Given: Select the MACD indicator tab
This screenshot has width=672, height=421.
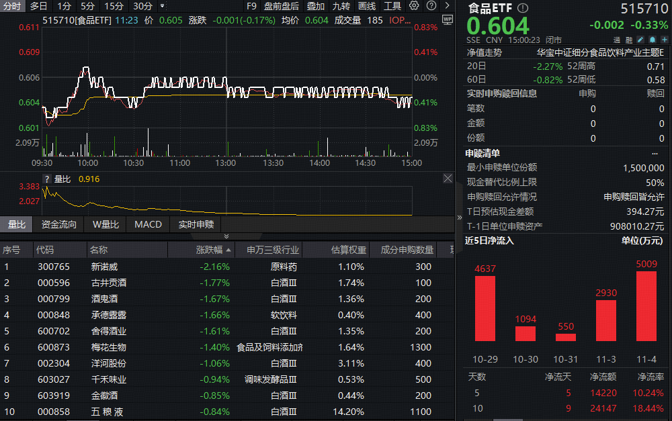Looking at the screenshot, I should point(148,224).
